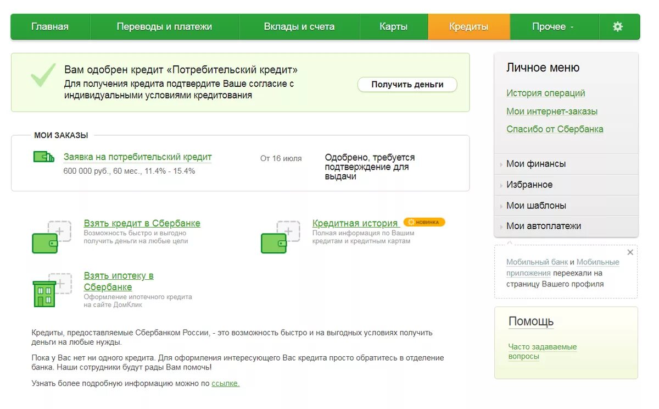Go to Вклады и счета tab
This screenshot has width=659, height=409.
point(299,26)
